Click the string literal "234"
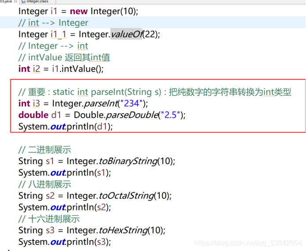Screen dimensions: 306x251 pos(132,103)
